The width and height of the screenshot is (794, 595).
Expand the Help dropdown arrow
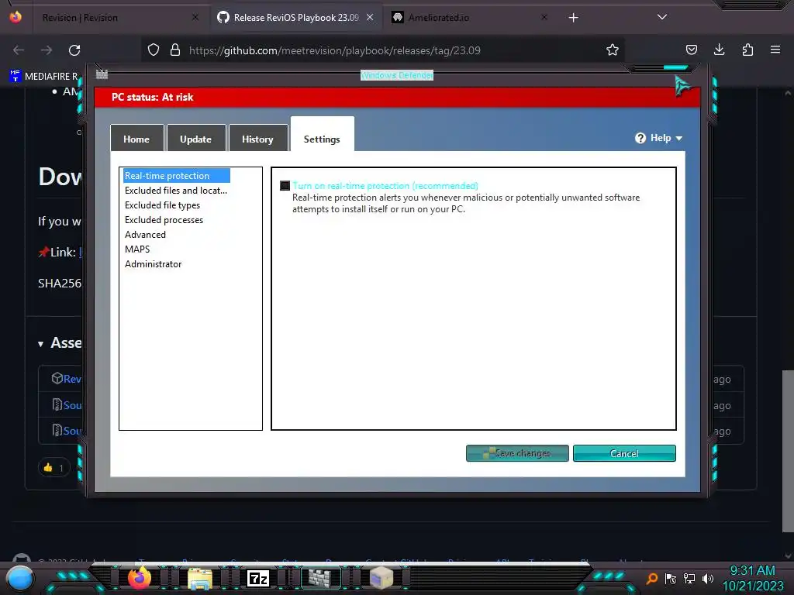[x=679, y=138]
